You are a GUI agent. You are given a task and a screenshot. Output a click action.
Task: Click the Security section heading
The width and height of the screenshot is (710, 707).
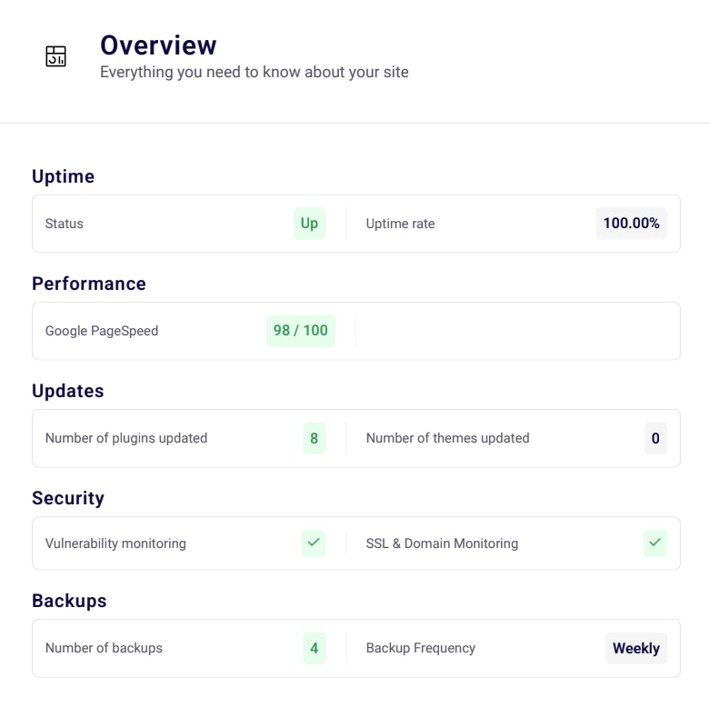(68, 498)
